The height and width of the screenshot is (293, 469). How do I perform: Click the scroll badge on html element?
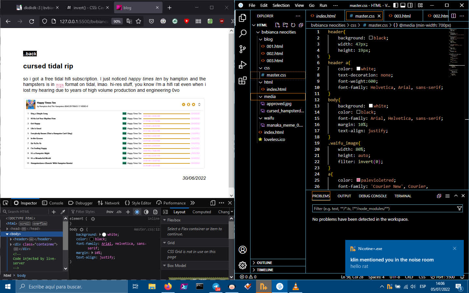pyautogui.click(x=25, y=224)
